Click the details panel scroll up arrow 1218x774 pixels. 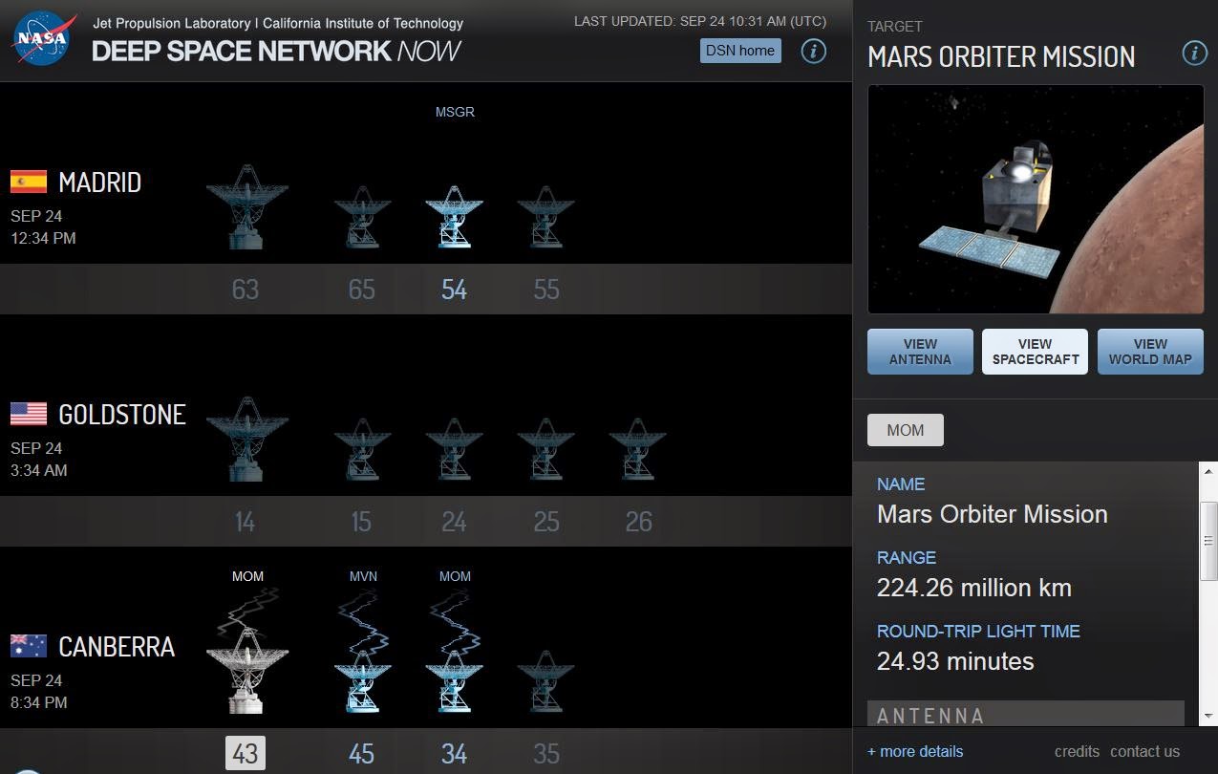click(x=1208, y=471)
